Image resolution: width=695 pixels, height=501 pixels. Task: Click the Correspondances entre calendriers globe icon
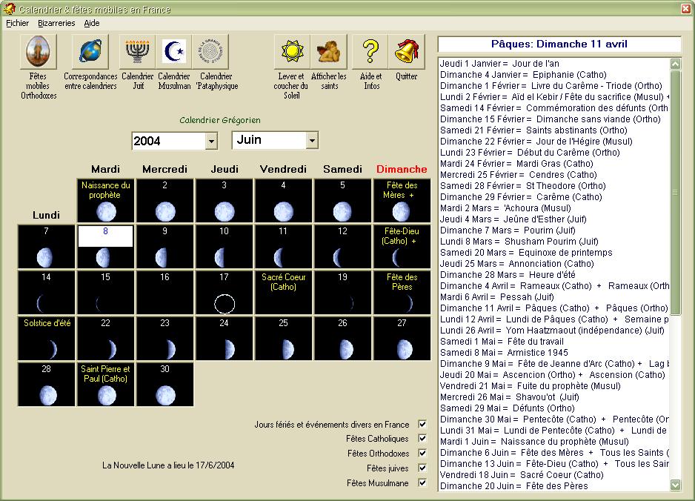(90, 52)
